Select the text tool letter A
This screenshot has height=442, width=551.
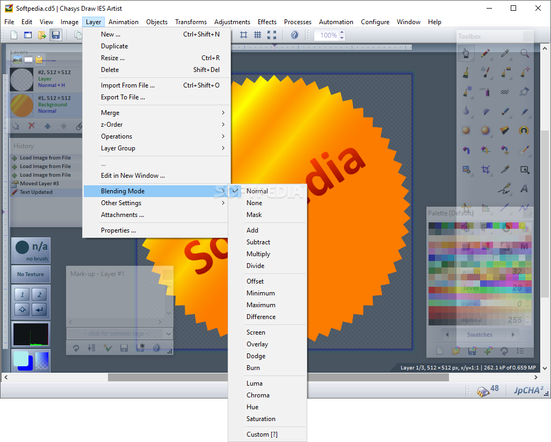pyautogui.click(x=525, y=189)
